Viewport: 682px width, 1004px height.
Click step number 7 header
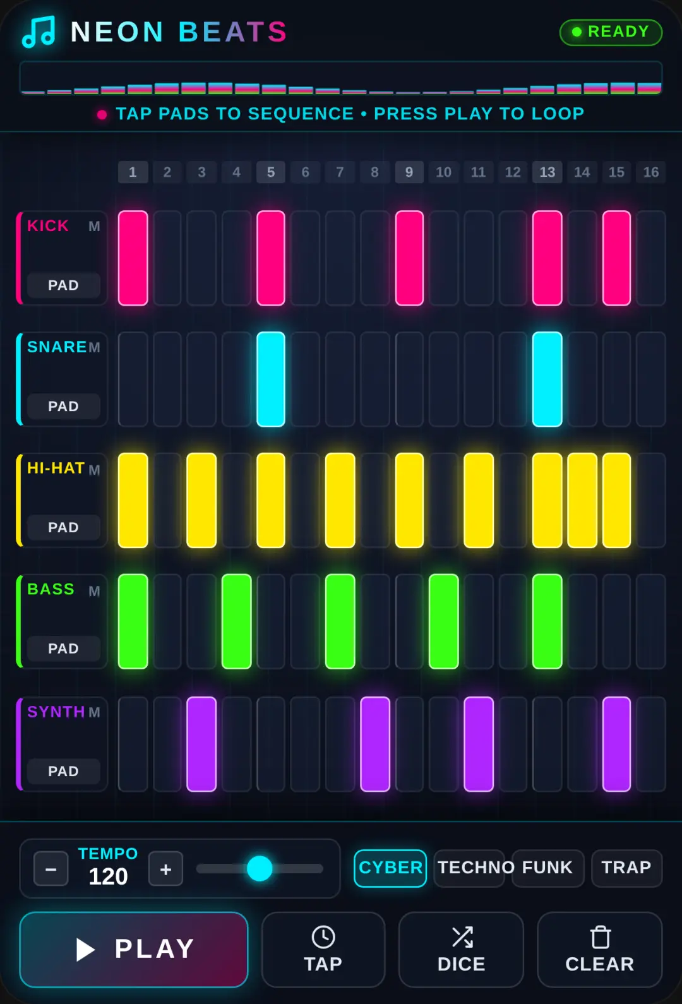pyautogui.click(x=340, y=172)
